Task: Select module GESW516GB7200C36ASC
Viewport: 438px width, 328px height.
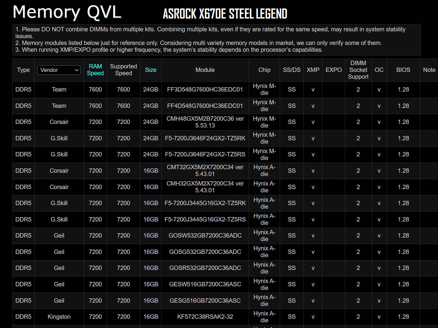Action: click(x=205, y=284)
